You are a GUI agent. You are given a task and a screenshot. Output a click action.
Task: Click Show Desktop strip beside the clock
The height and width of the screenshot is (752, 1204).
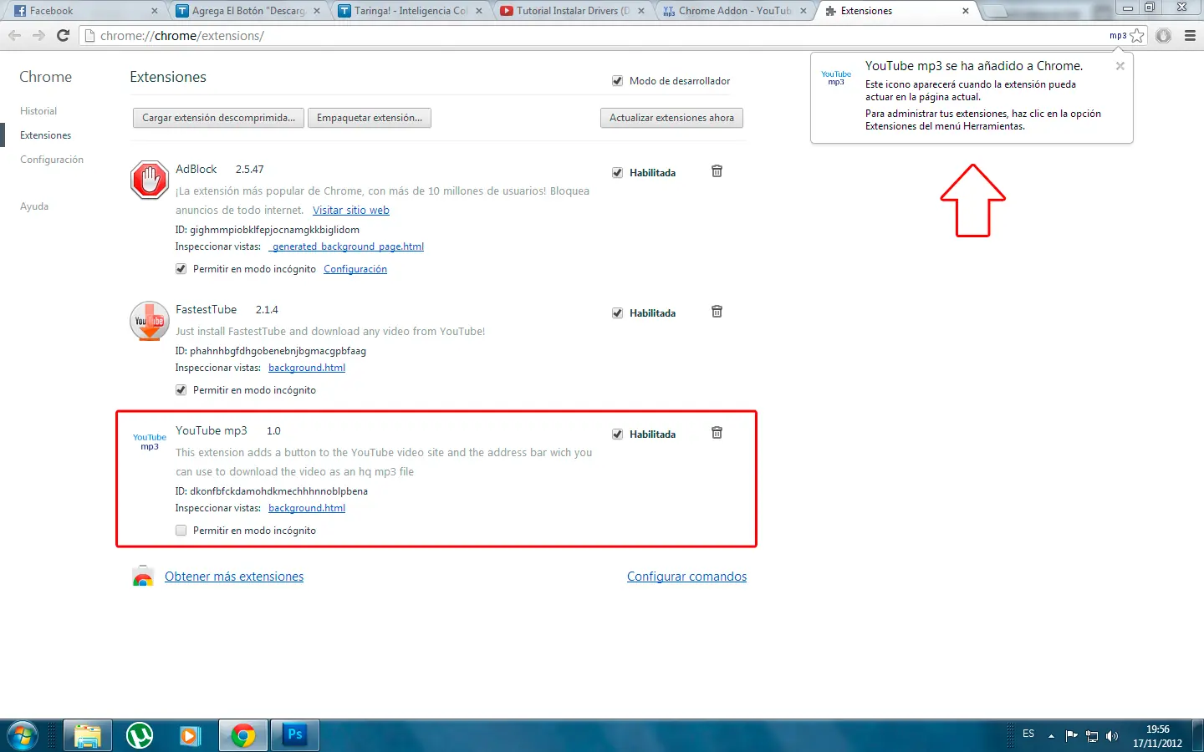(x=1198, y=736)
